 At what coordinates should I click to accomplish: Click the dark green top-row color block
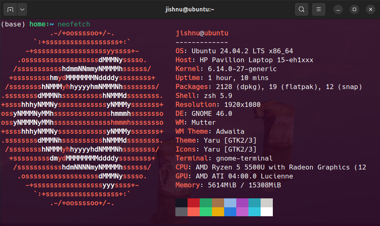206,203
